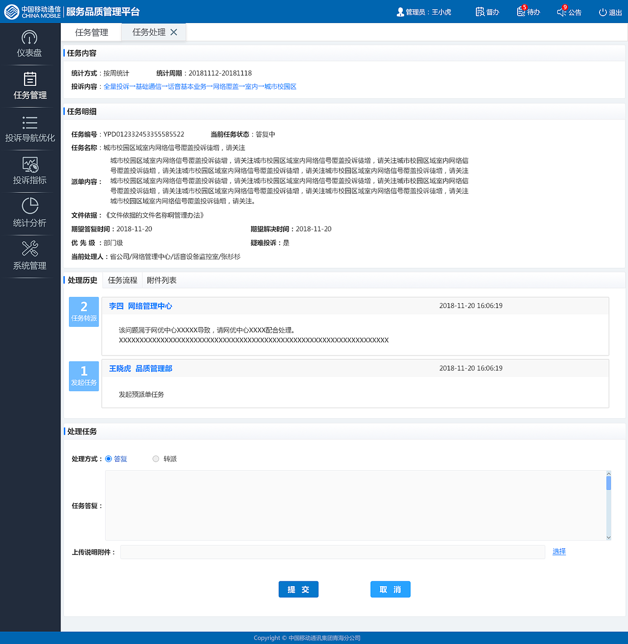
Task: Click the 取消 cancel button
Action: click(390, 589)
